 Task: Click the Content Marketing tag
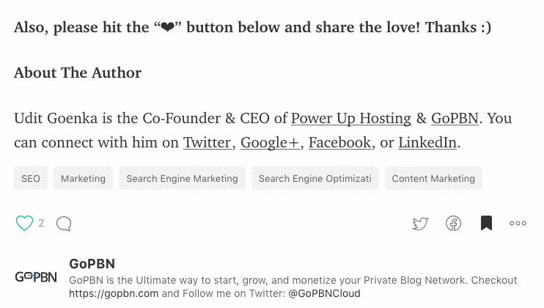pos(433,178)
